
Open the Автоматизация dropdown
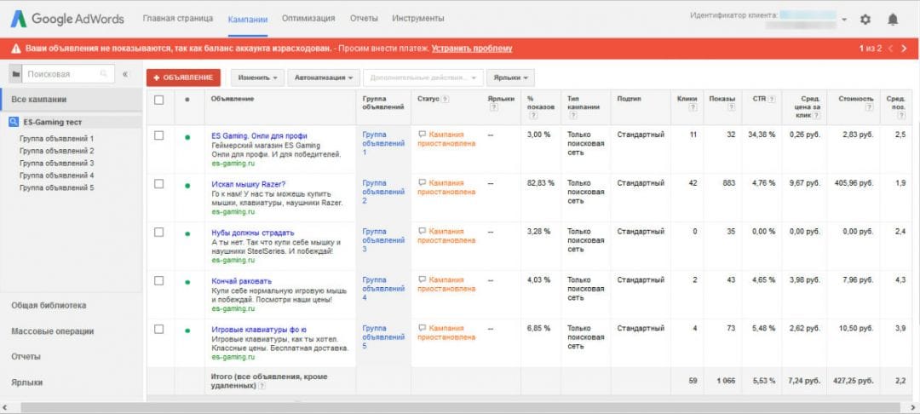[x=324, y=78]
